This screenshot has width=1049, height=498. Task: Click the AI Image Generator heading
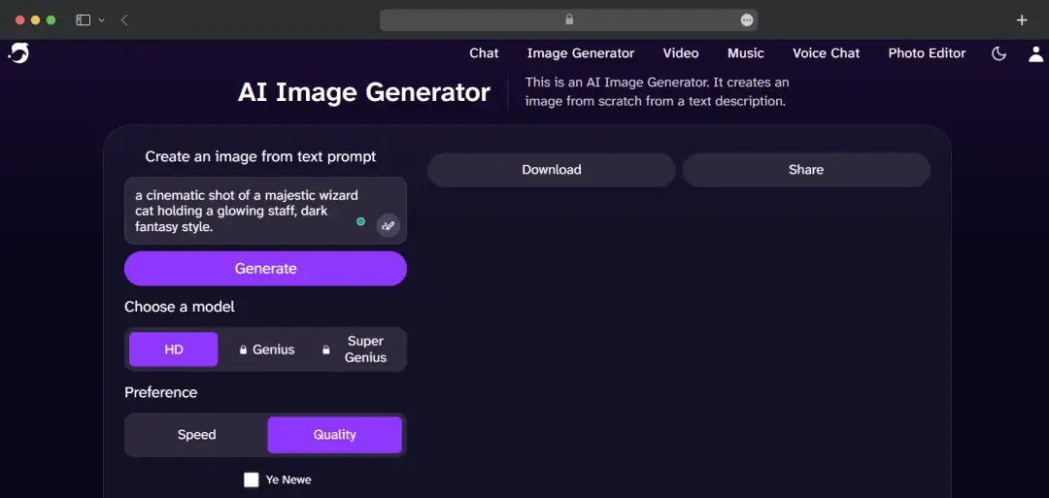[x=364, y=92]
